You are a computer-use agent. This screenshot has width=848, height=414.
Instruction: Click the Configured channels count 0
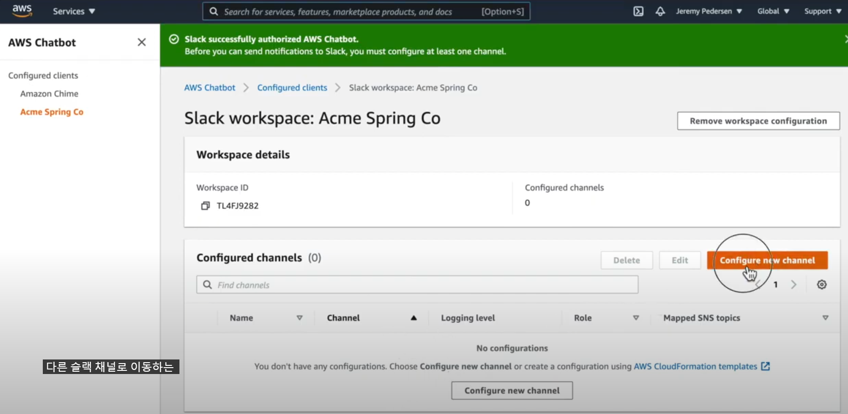527,203
